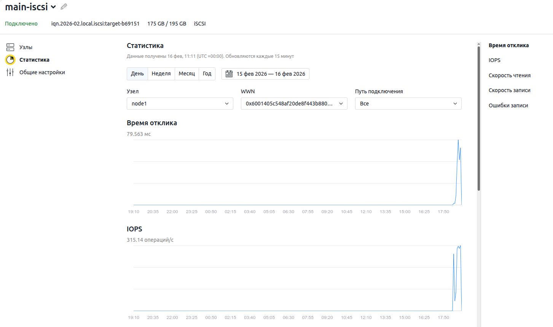Viewport: 553px width, 327px height.
Task: Navigate to Ошибки записи anchor link
Action: pos(508,105)
